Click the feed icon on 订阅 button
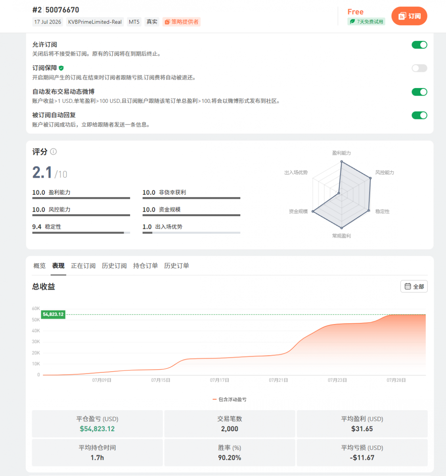 tap(402, 16)
